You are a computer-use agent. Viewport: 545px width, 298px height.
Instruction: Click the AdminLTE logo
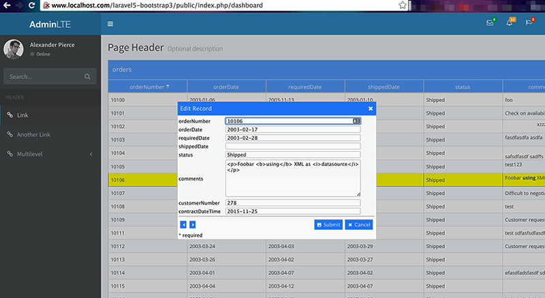click(50, 24)
